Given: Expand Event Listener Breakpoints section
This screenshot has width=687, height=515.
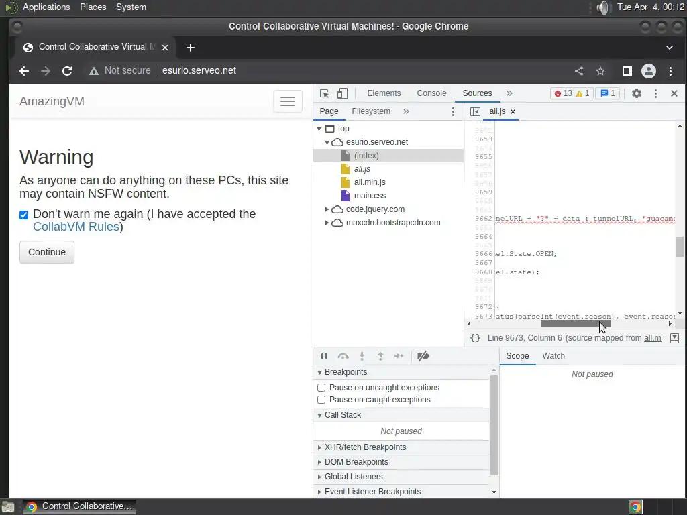Looking at the screenshot, I should [319, 492].
